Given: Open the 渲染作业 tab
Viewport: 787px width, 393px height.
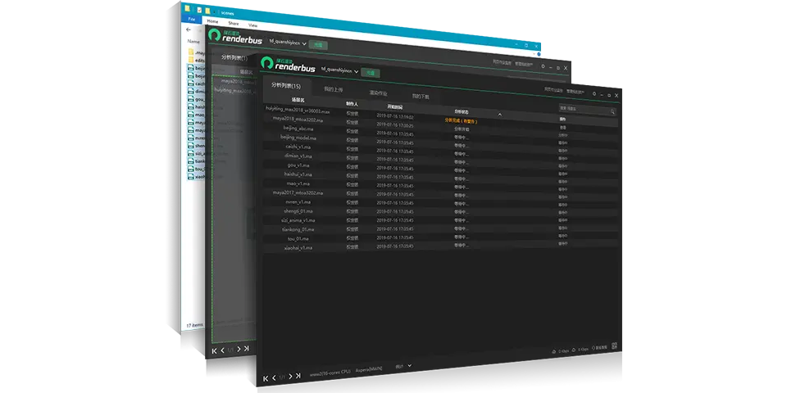Looking at the screenshot, I should (x=378, y=93).
